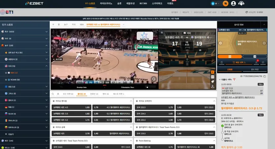Switch to statistics view toggle
The width and height of the screenshot is (275, 149).
(255, 57)
